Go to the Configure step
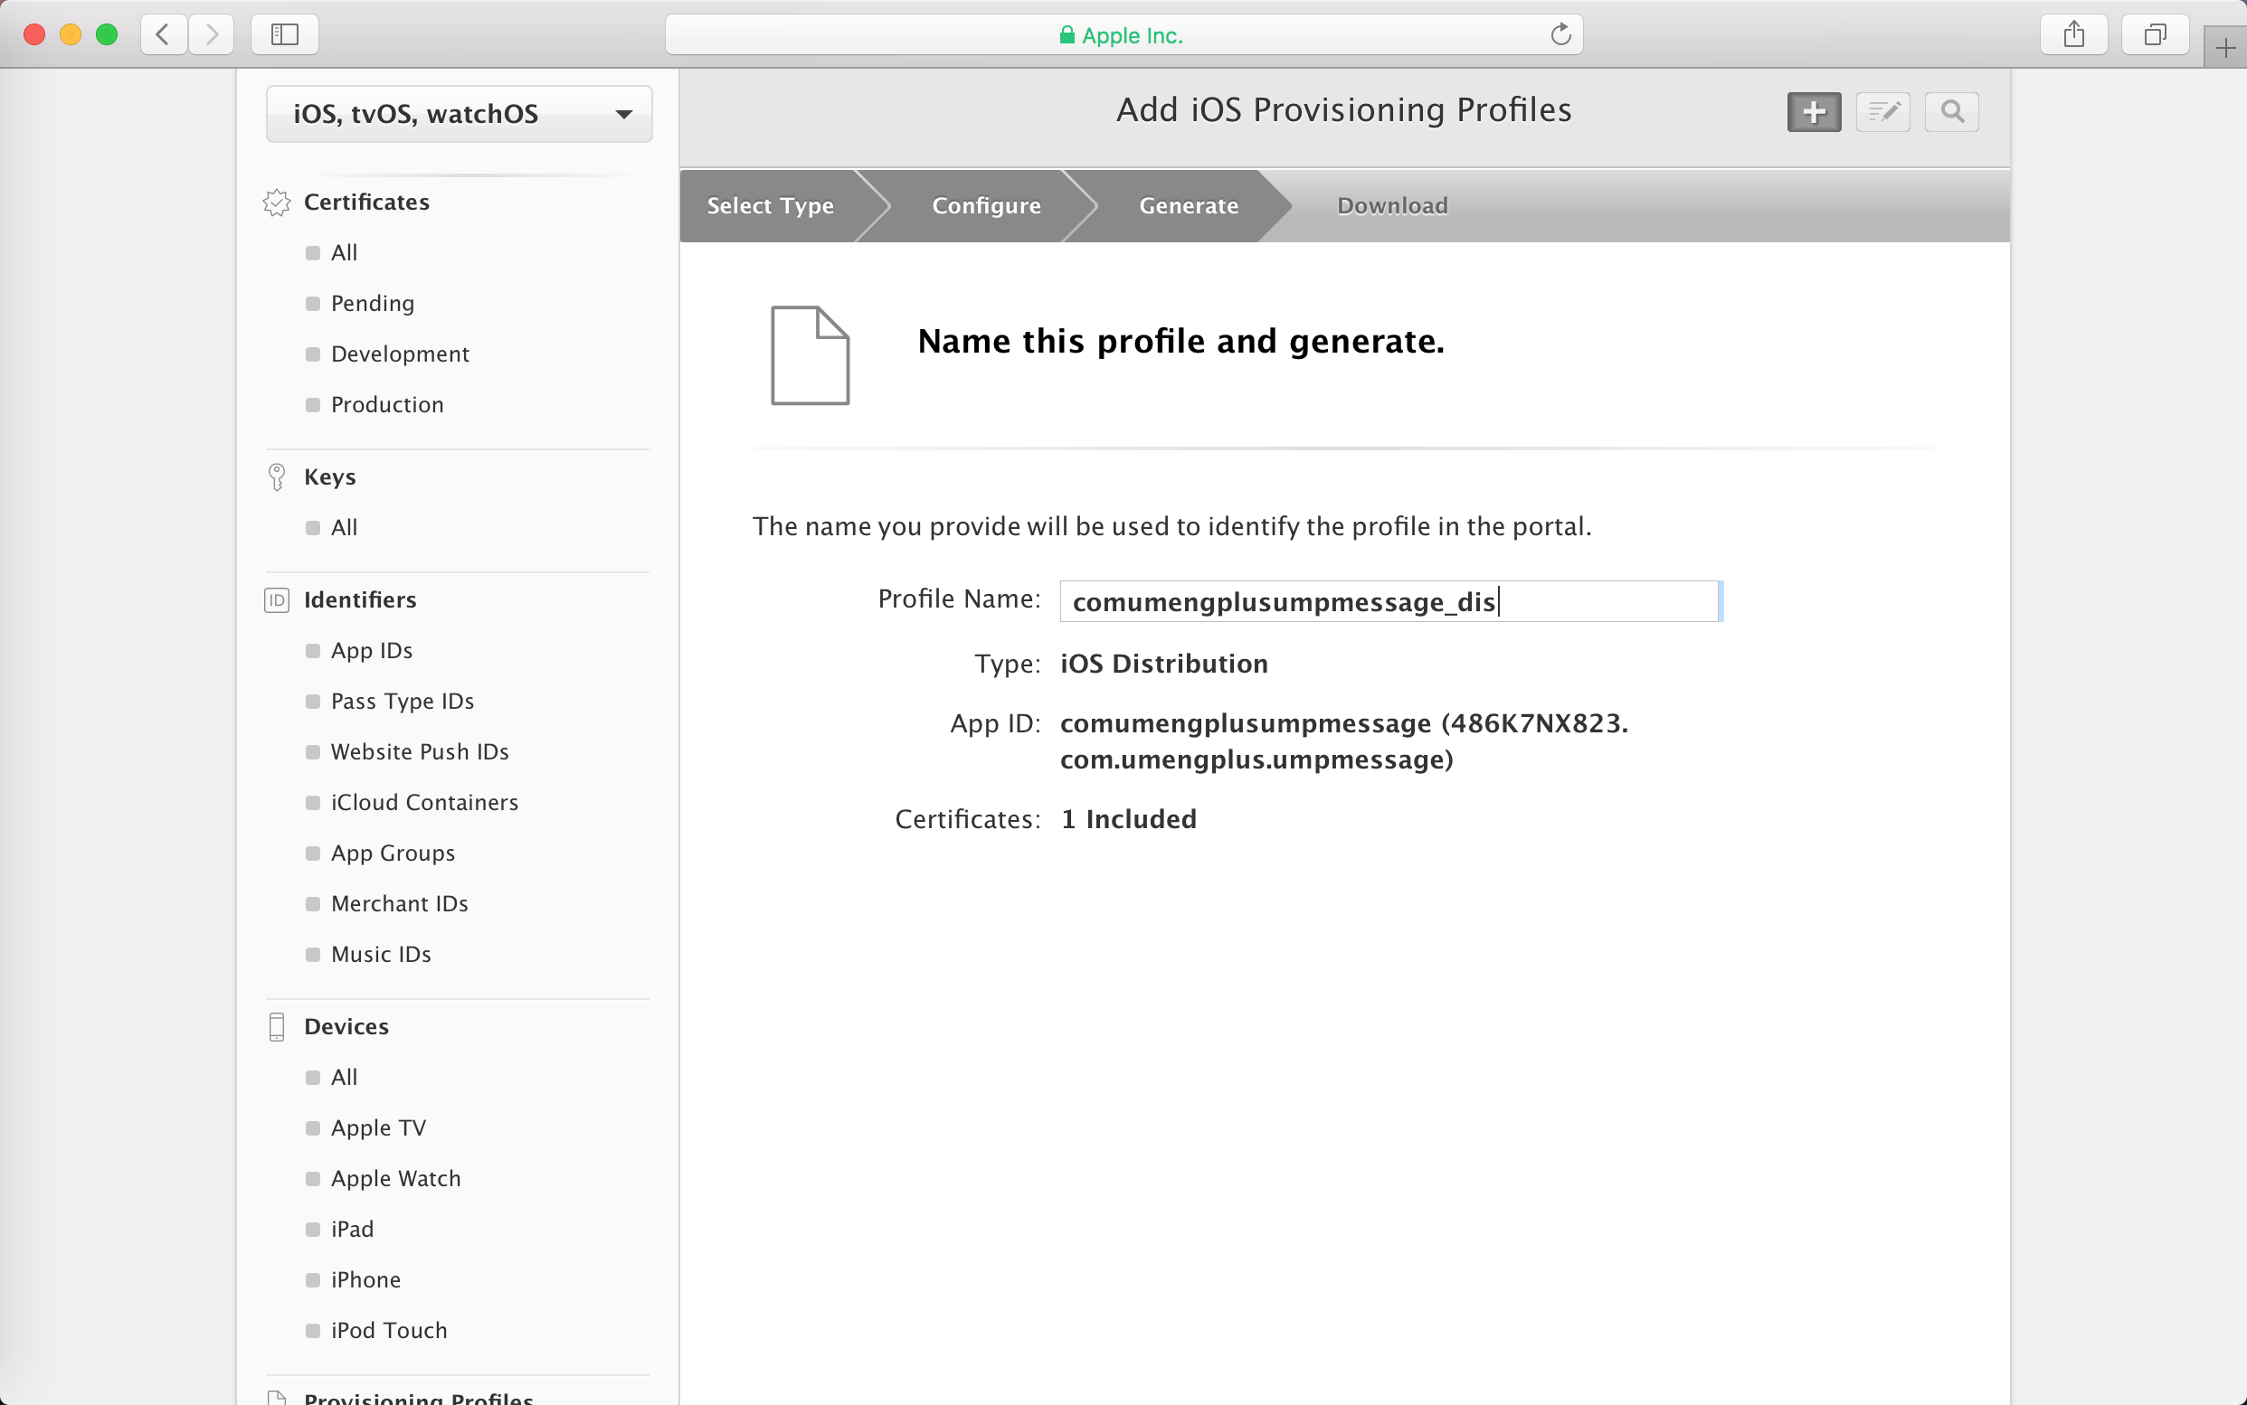This screenshot has width=2247, height=1405. pyautogui.click(x=986, y=205)
